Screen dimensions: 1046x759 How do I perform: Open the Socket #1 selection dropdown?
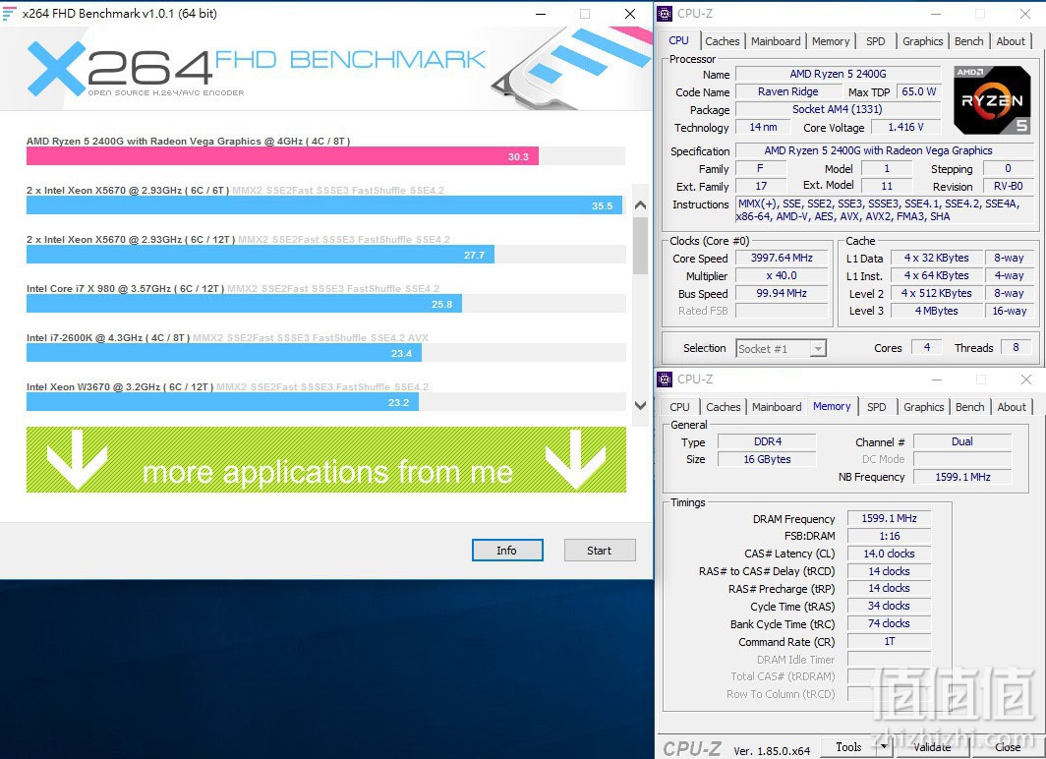coord(782,348)
